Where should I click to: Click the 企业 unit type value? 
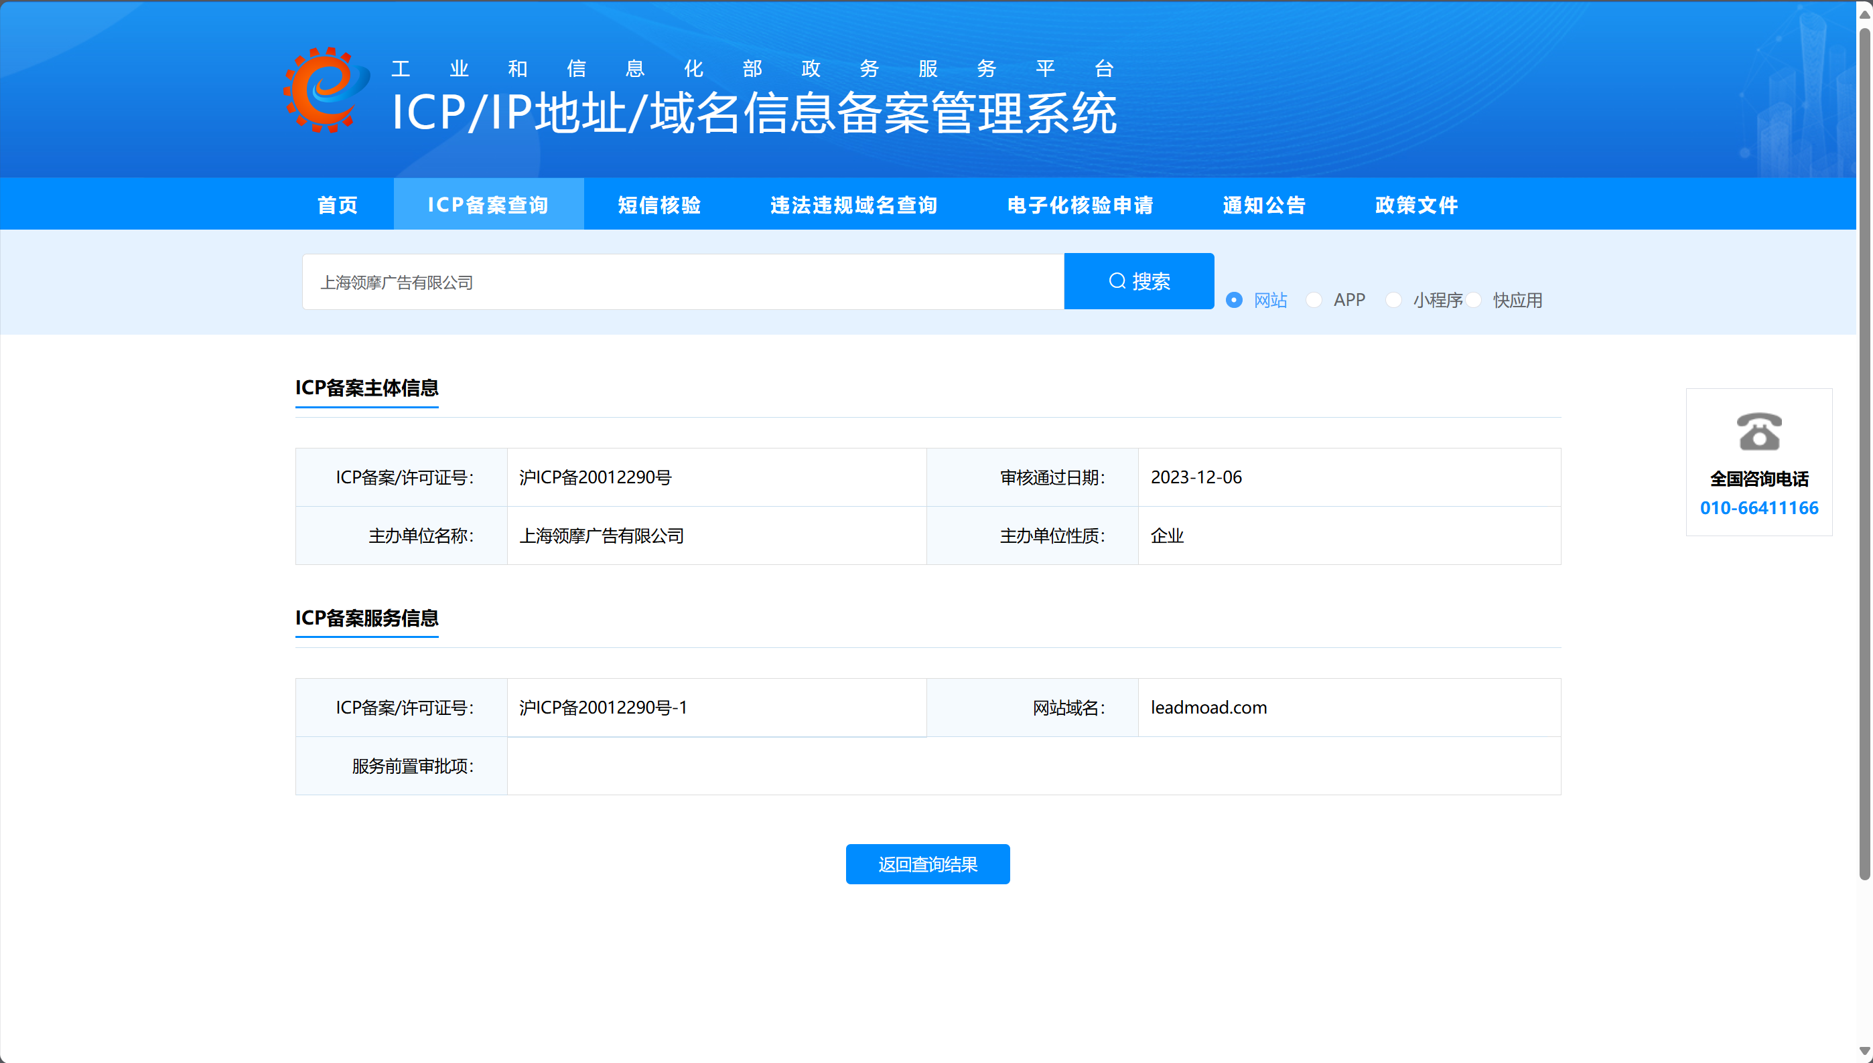click(1167, 536)
